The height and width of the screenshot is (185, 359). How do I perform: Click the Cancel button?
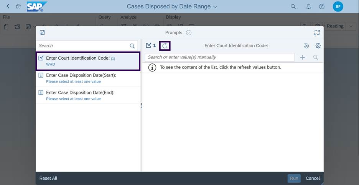click(x=313, y=179)
